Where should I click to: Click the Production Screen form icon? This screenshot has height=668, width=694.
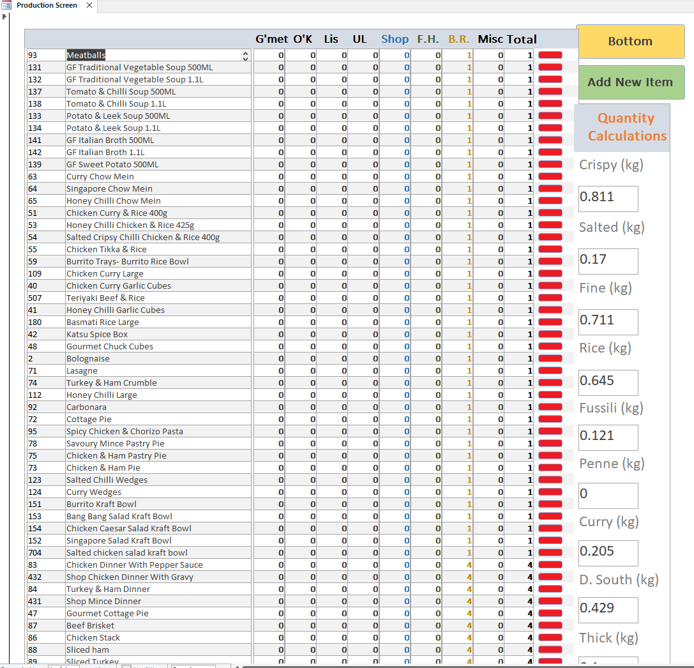pos(6,5)
